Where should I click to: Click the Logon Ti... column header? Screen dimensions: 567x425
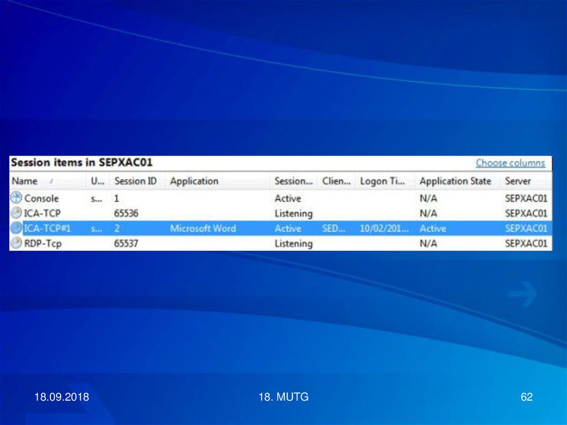[384, 181]
